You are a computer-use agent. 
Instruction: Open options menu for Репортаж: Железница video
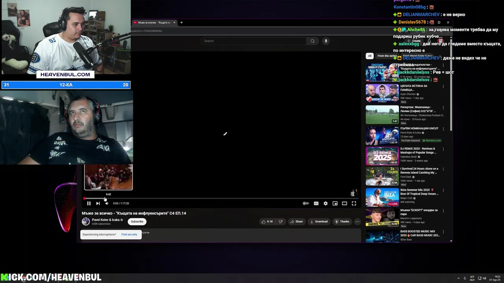[443, 108]
